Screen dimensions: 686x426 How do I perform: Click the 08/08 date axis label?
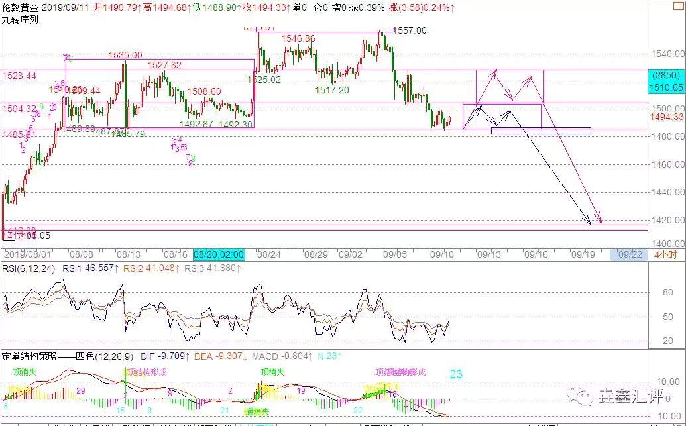(82, 254)
